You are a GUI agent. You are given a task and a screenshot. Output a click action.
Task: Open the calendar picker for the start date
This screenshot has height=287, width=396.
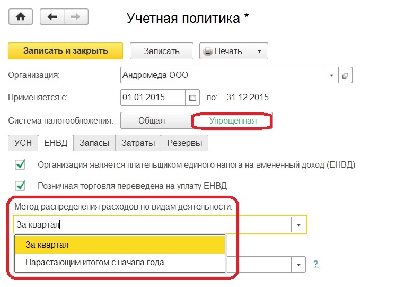tap(192, 97)
